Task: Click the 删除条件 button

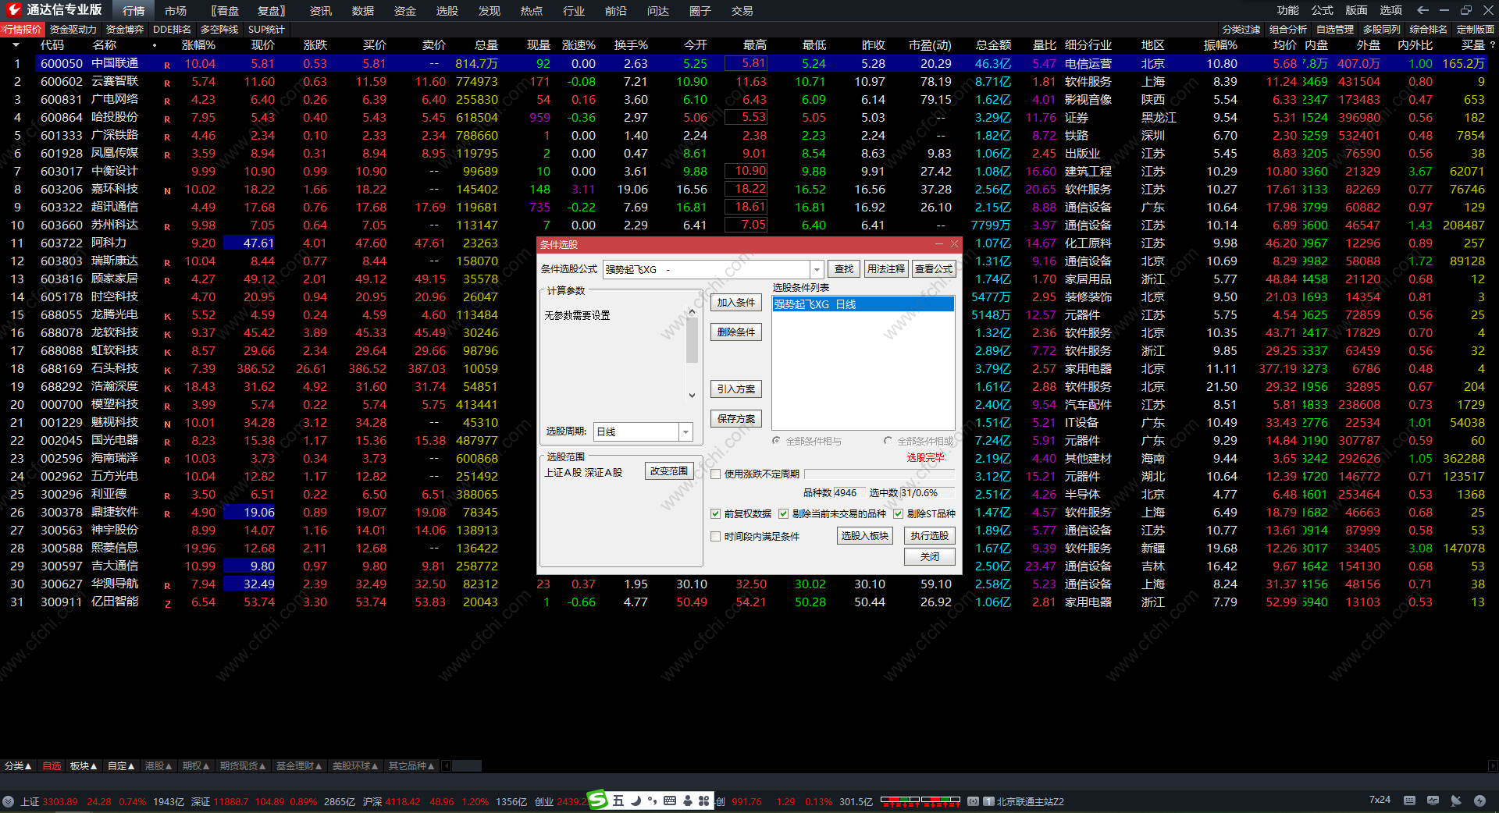Action: pyautogui.click(x=735, y=332)
